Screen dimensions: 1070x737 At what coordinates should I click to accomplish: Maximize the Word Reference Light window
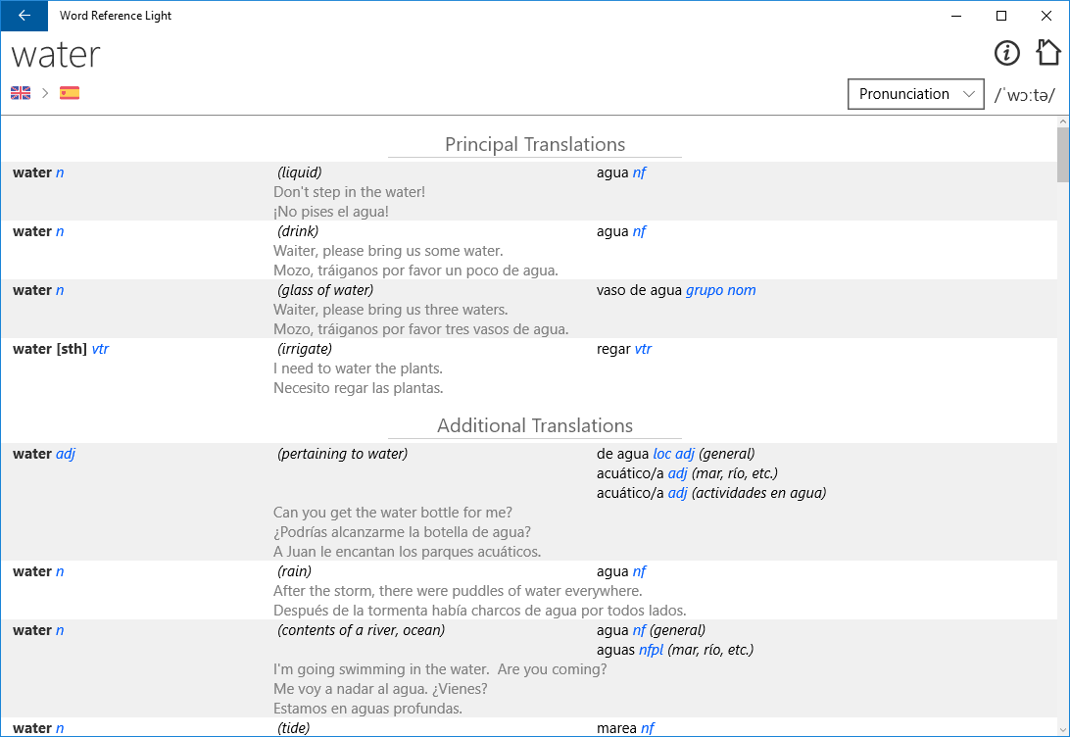(x=1001, y=16)
